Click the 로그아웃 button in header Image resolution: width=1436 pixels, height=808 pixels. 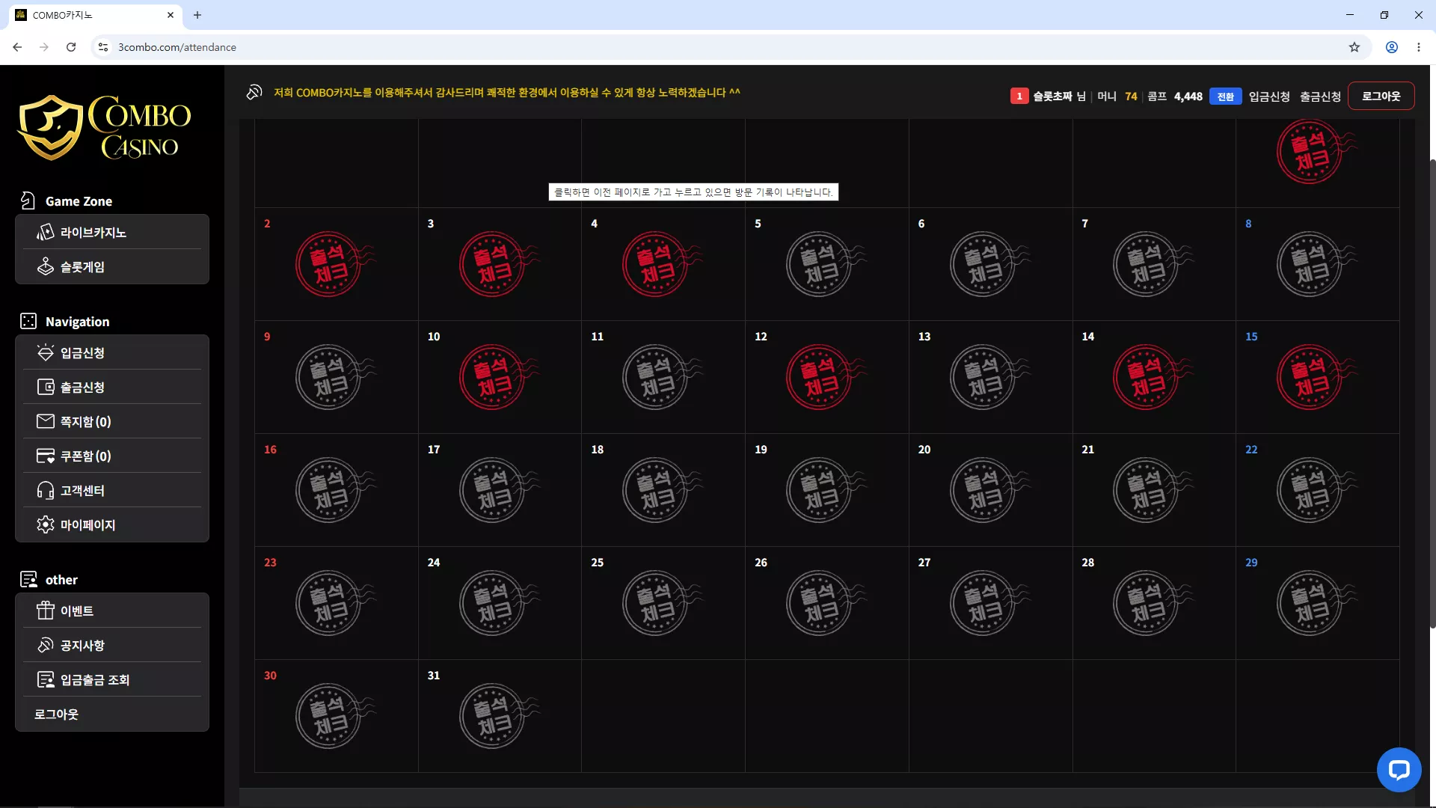1381,96
